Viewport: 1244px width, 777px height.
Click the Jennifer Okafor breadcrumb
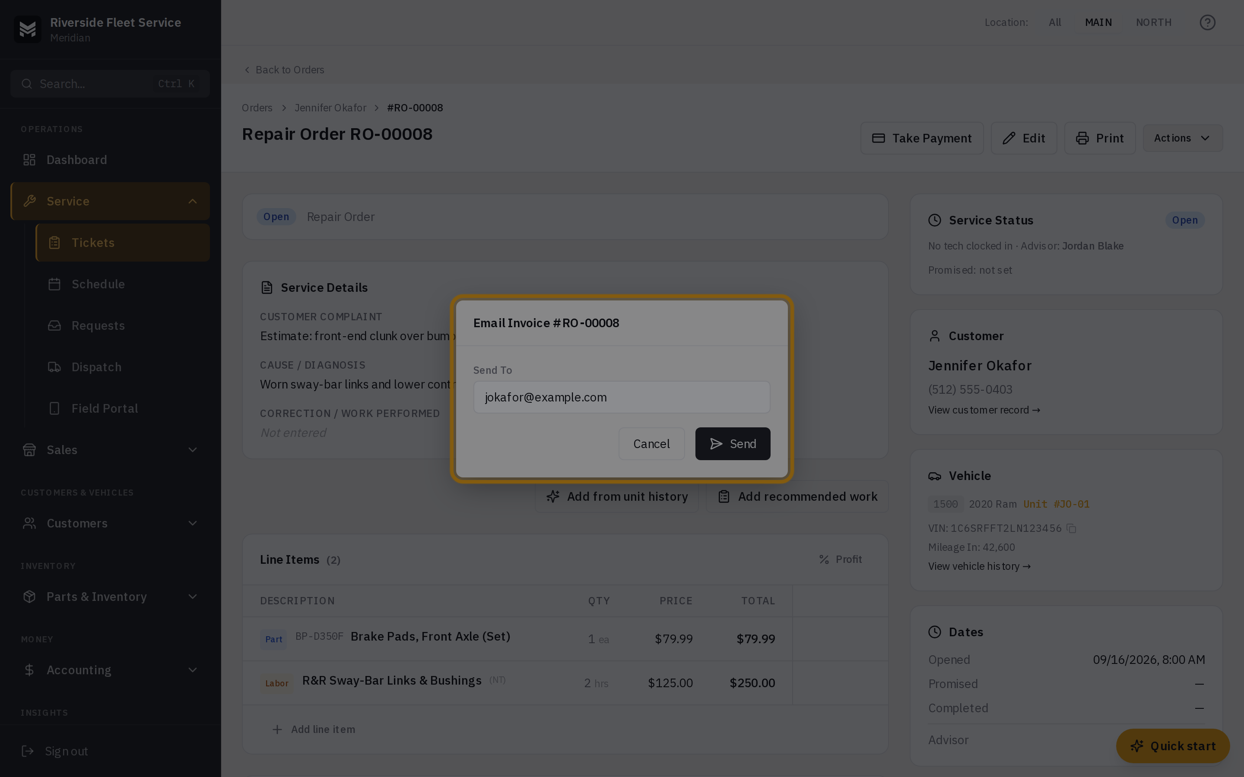(x=330, y=108)
